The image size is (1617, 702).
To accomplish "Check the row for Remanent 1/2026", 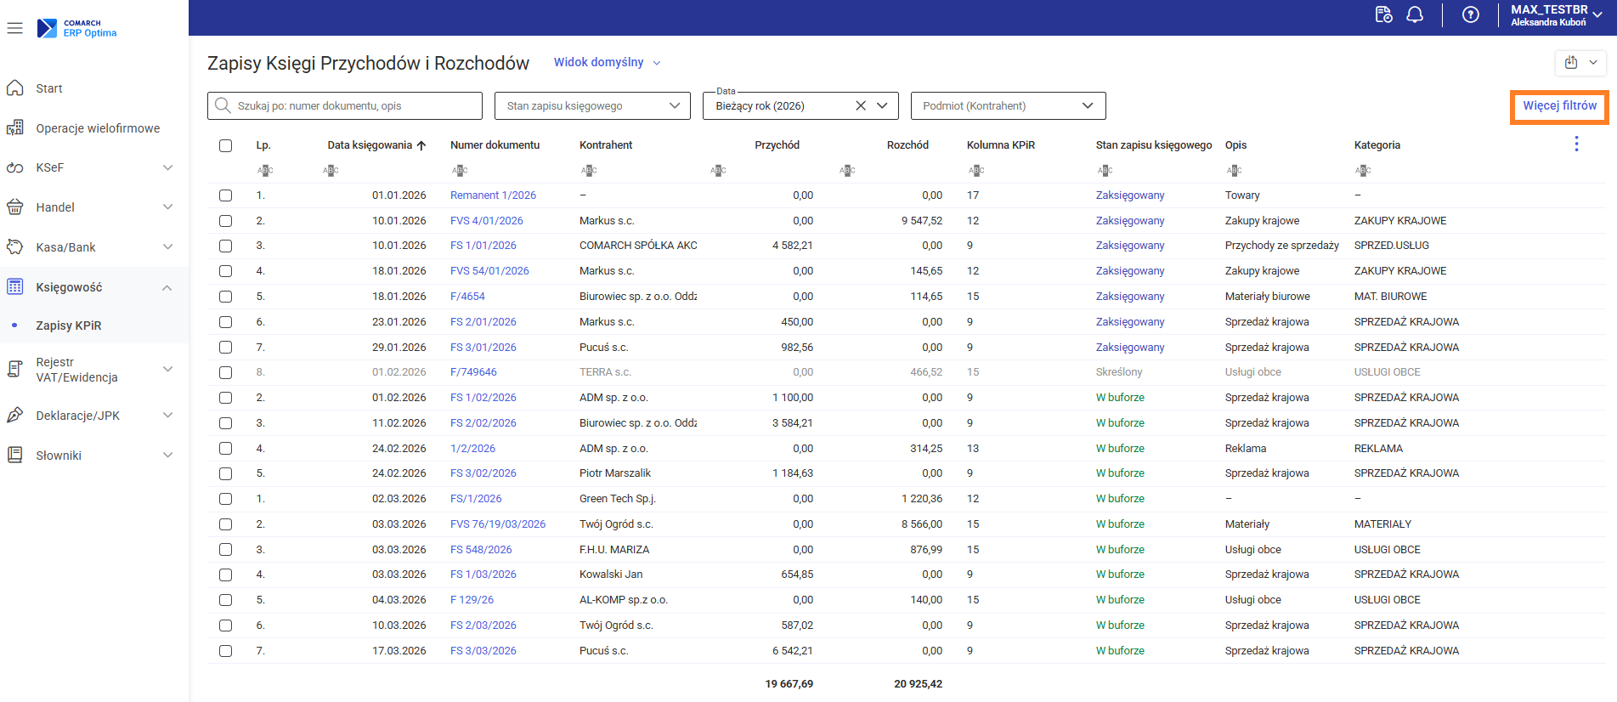I will pyautogui.click(x=225, y=195).
